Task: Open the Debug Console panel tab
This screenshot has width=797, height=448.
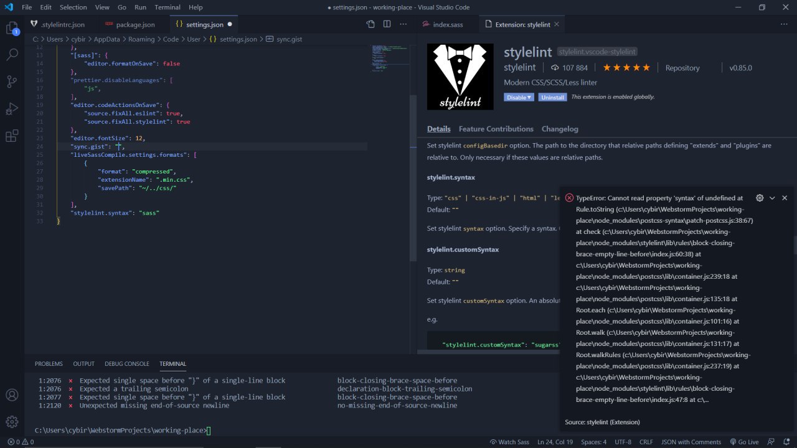Action: (x=127, y=363)
